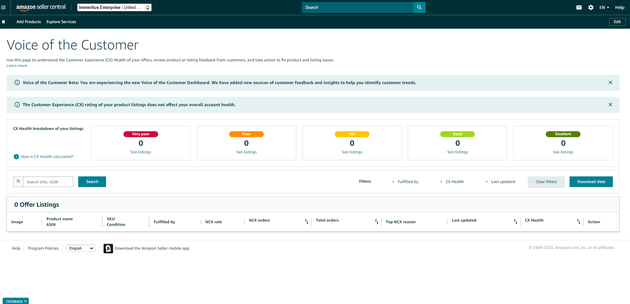Click the top search magnifier button
The image size is (630, 304).
tap(419, 7)
